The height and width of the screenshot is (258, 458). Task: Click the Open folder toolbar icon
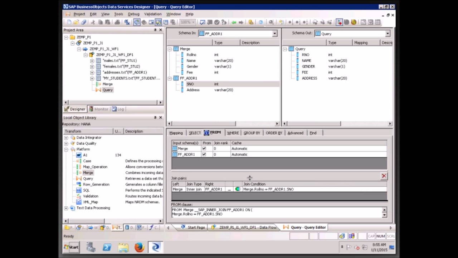tap(76, 22)
